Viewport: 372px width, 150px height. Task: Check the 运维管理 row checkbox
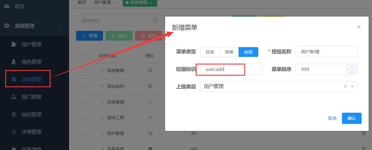pos(83,102)
